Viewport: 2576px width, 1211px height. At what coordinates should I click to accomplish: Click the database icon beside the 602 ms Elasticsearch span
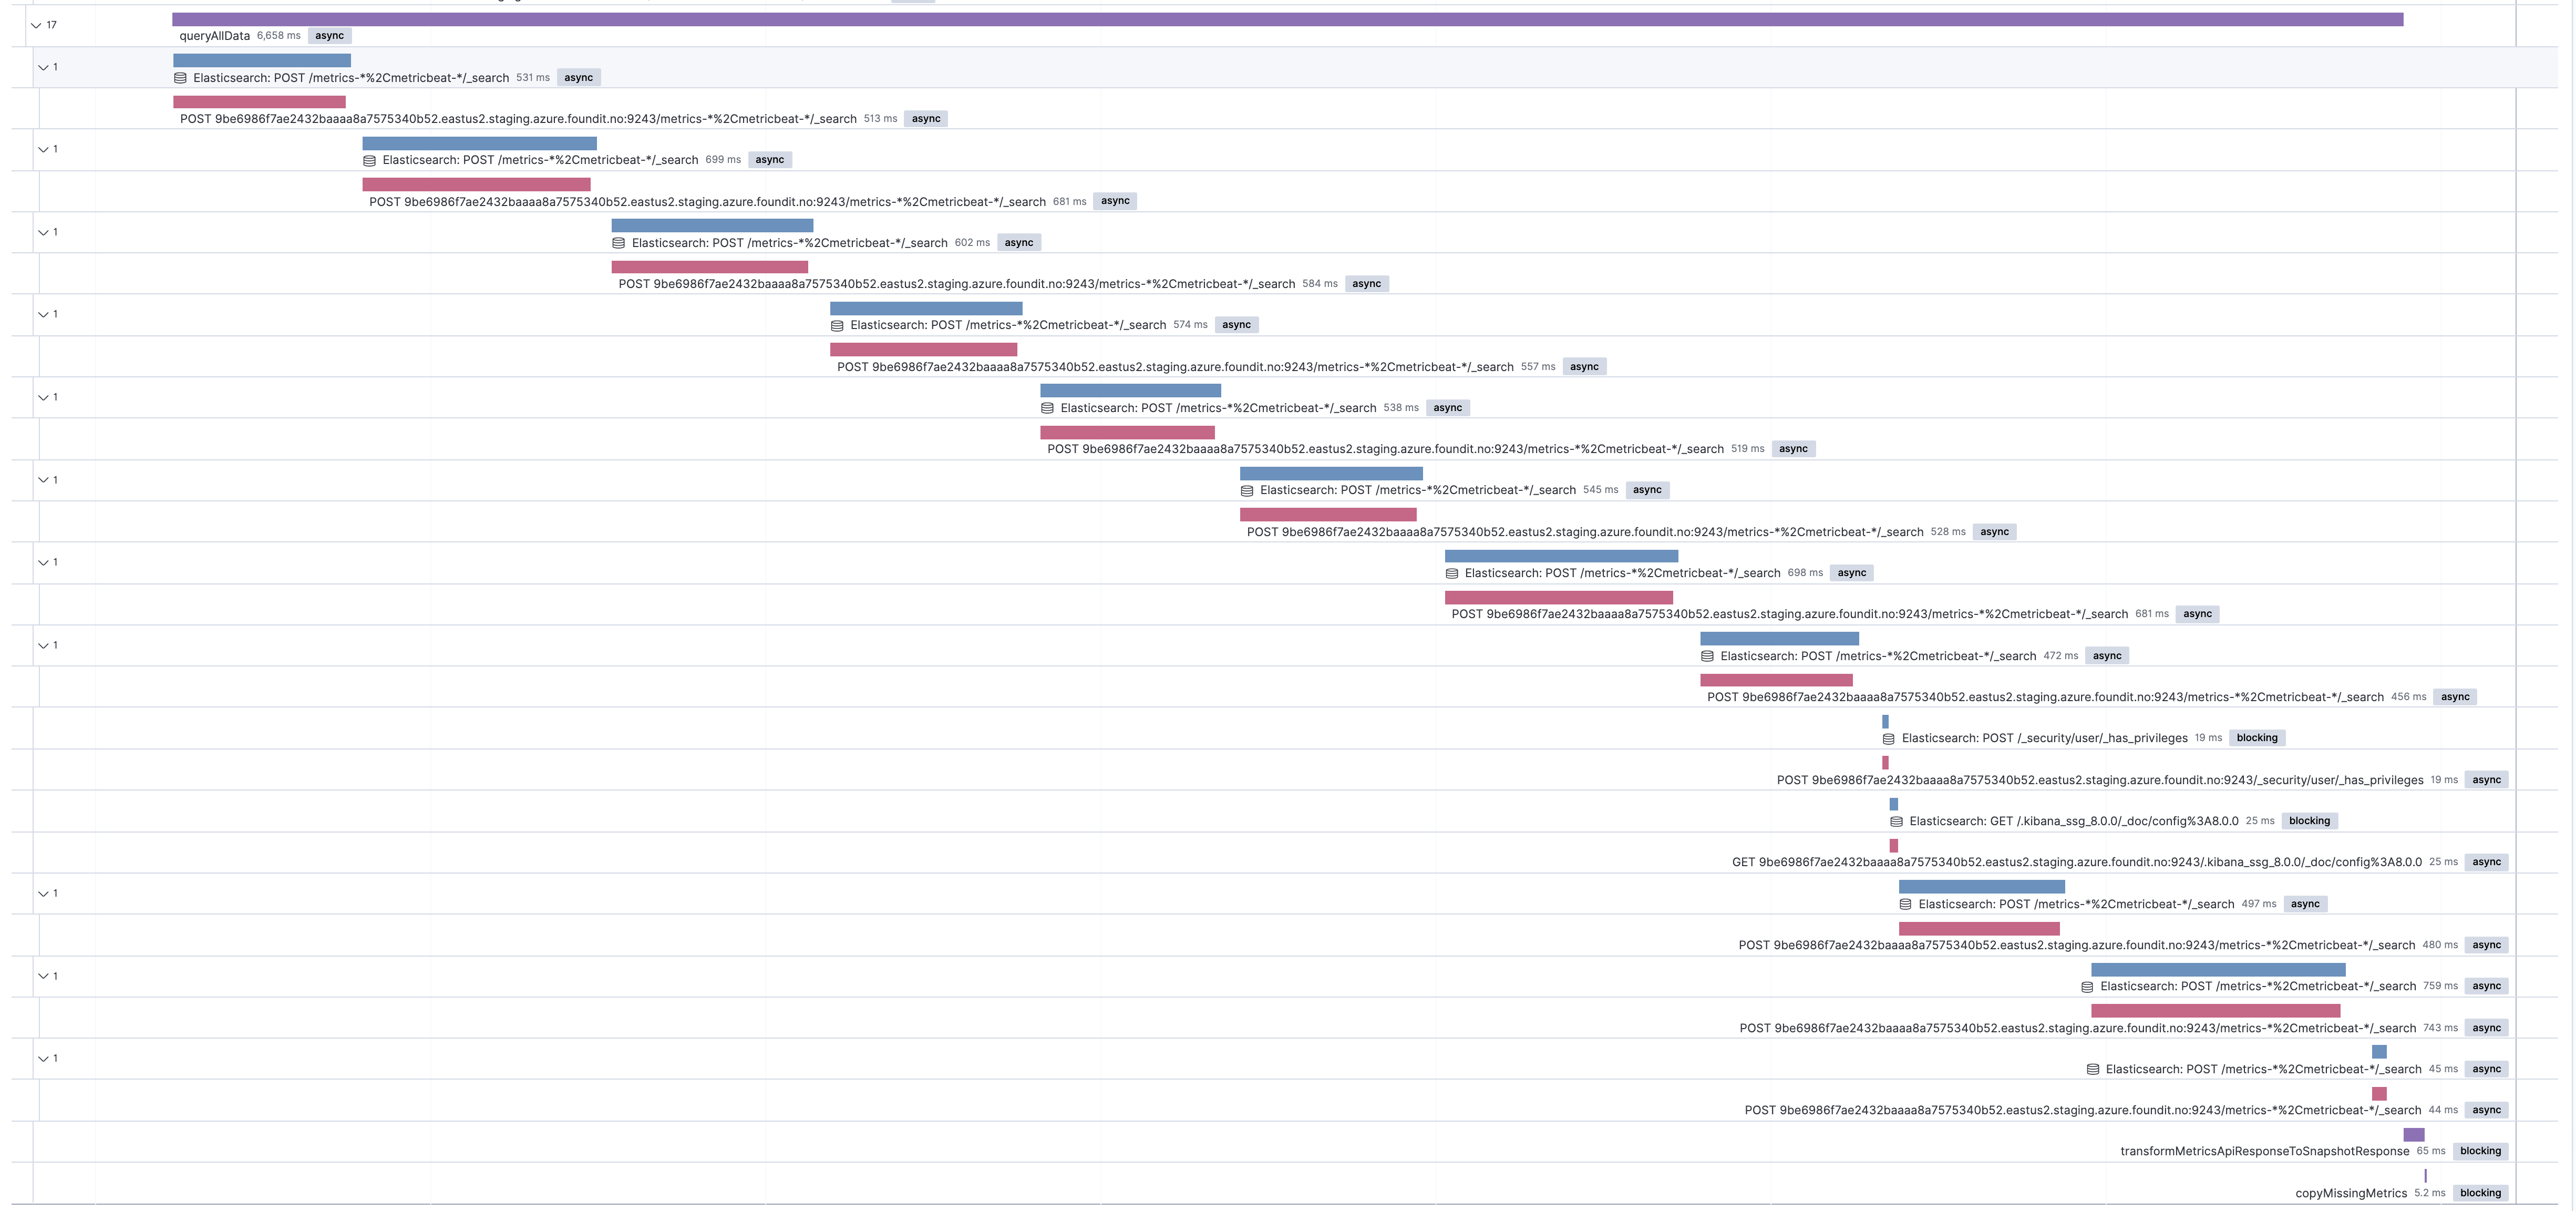(x=620, y=242)
